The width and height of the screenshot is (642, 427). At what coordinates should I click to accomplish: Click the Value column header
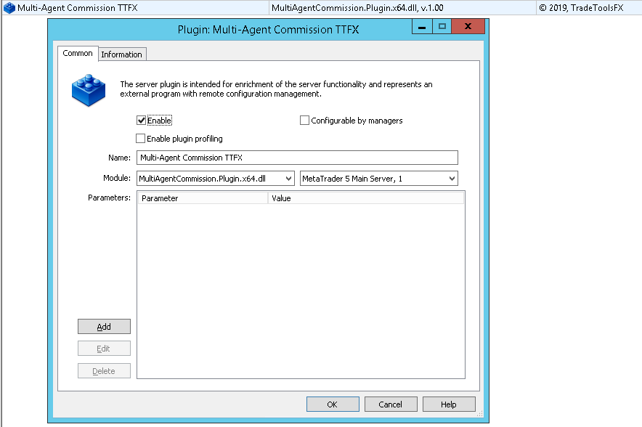(x=366, y=198)
